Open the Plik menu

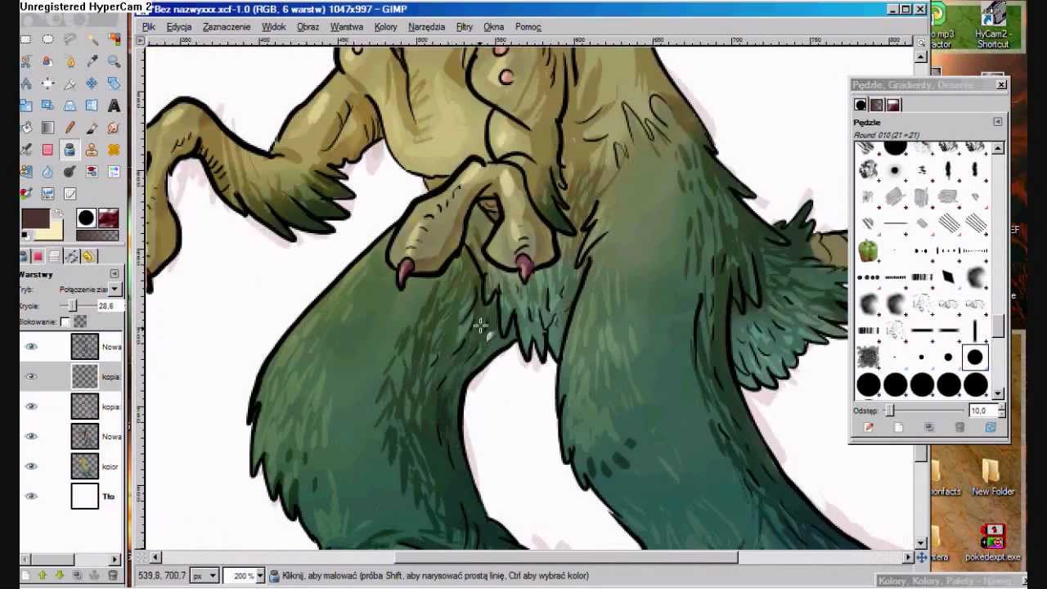click(149, 27)
